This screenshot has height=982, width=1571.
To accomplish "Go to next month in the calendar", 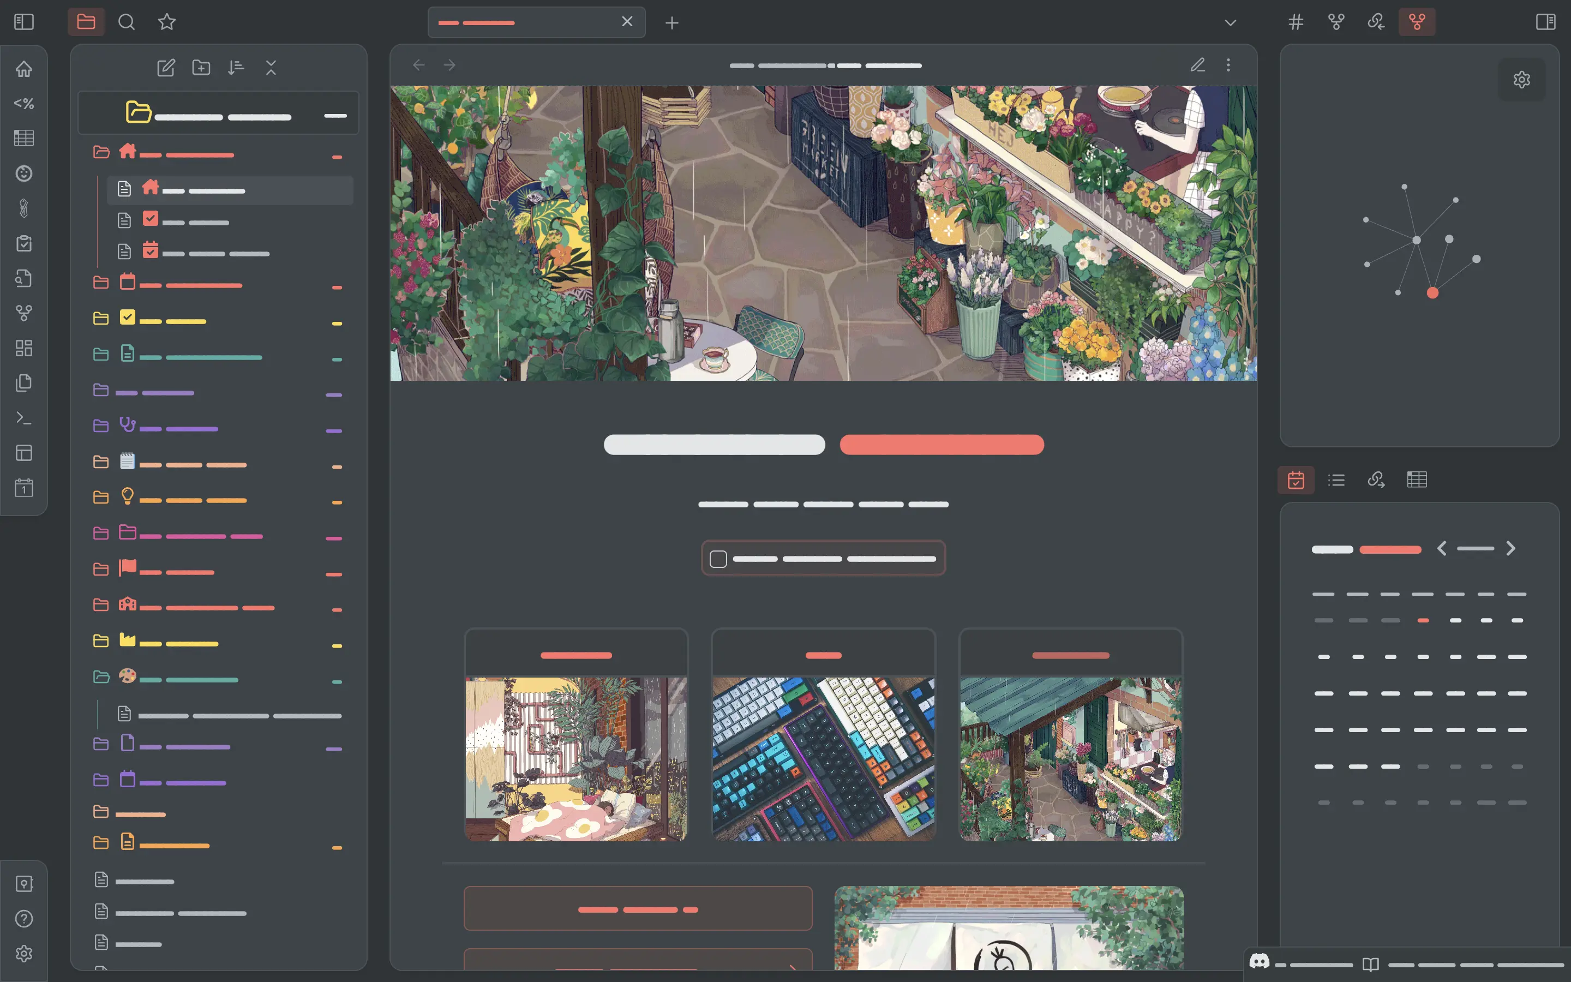I will [x=1510, y=549].
